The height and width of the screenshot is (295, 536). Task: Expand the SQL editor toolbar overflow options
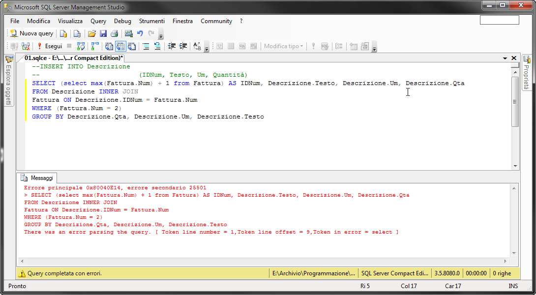pyautogui.click(x=207, y=48)
